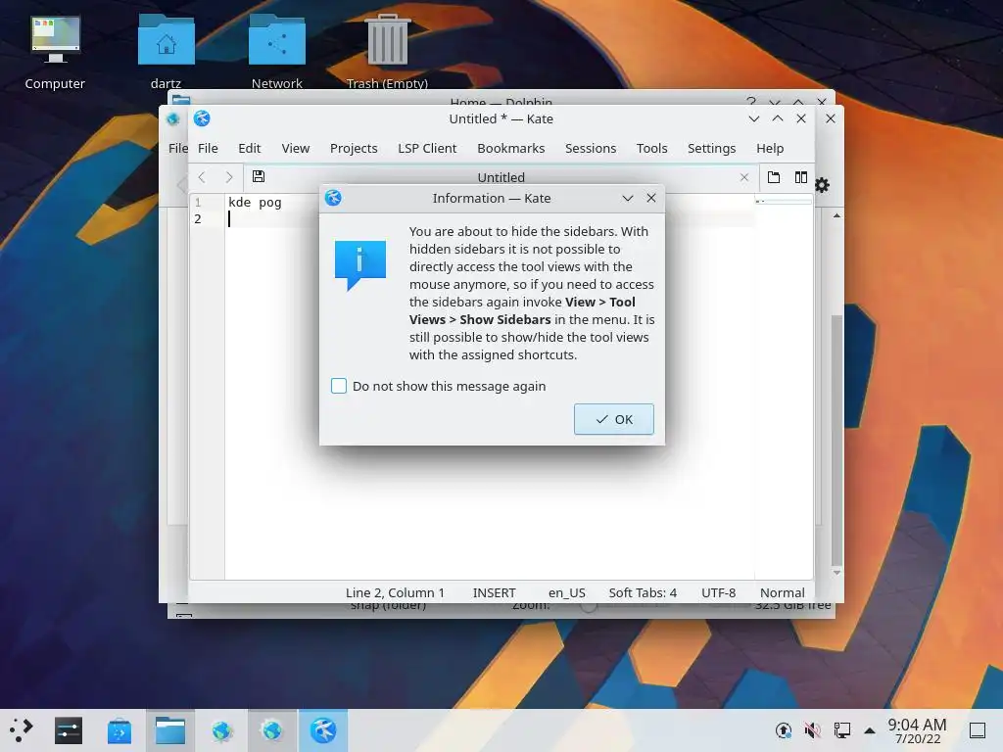This screenshot has height=752, width=1003.
Task: Open the en_US language selector
Action: point(567,592)
